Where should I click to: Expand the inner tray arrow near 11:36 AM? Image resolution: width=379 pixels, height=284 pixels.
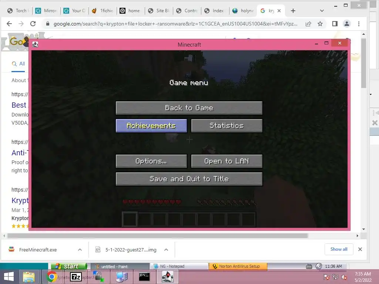(319, 266)
